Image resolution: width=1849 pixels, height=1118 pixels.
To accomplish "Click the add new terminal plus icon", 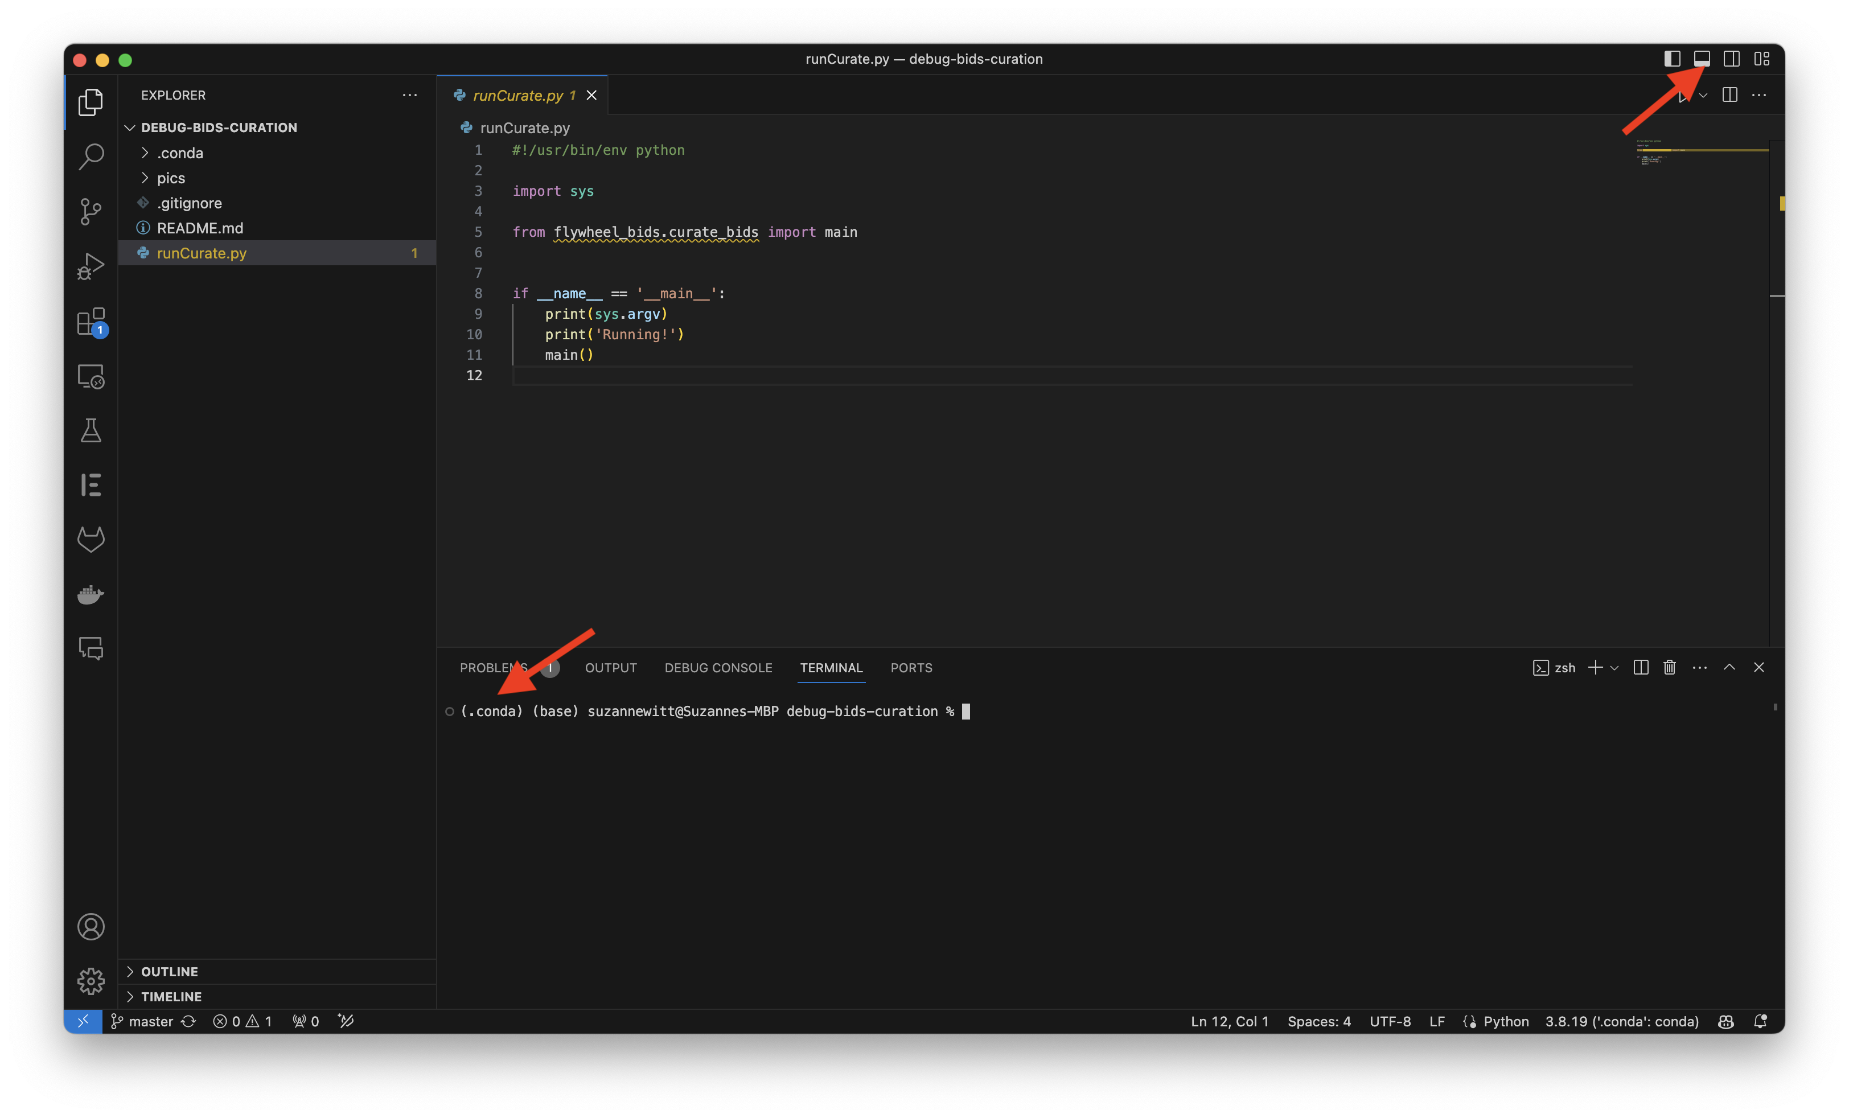I will pyautogui.click(x=1595, y=667).
